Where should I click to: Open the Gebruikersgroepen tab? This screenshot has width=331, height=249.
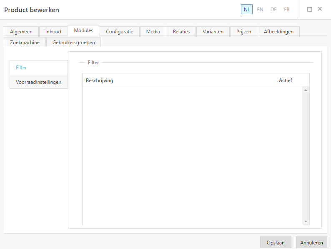point(74,42)
